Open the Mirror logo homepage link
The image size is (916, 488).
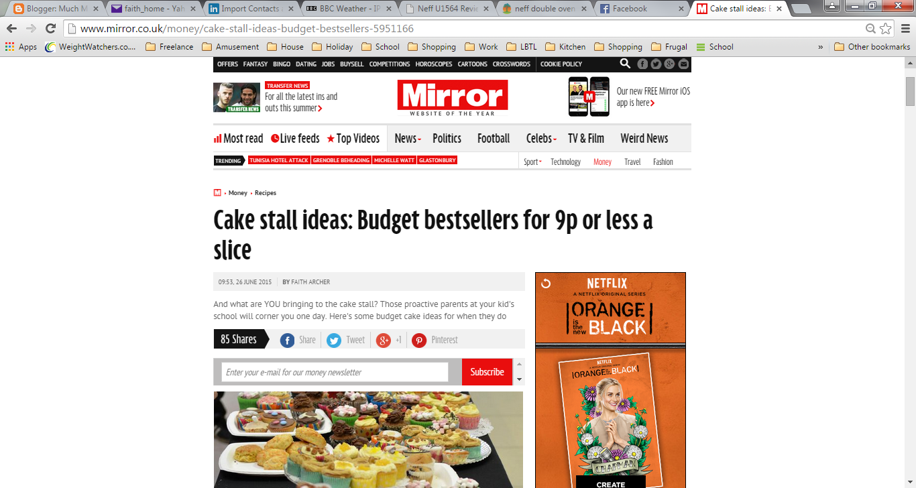pyautogui.click(x=453, y=98)
